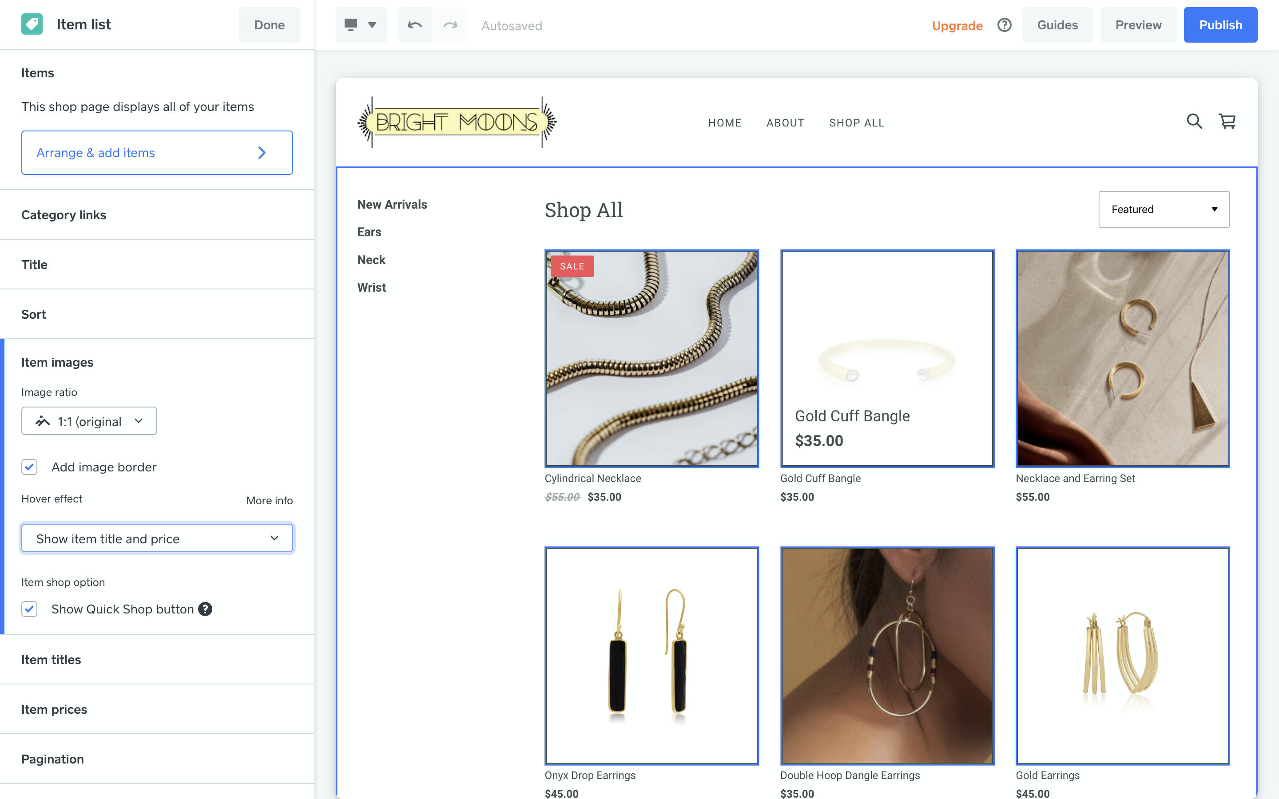Expand the Pagination section
The image size is (1279, 799).
[x=157, y=759]
